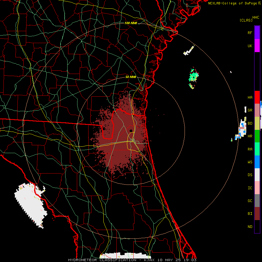Click the white echo strip at bottom edge
The width and height of the screenshot is (262, 262).
(125, 256)
